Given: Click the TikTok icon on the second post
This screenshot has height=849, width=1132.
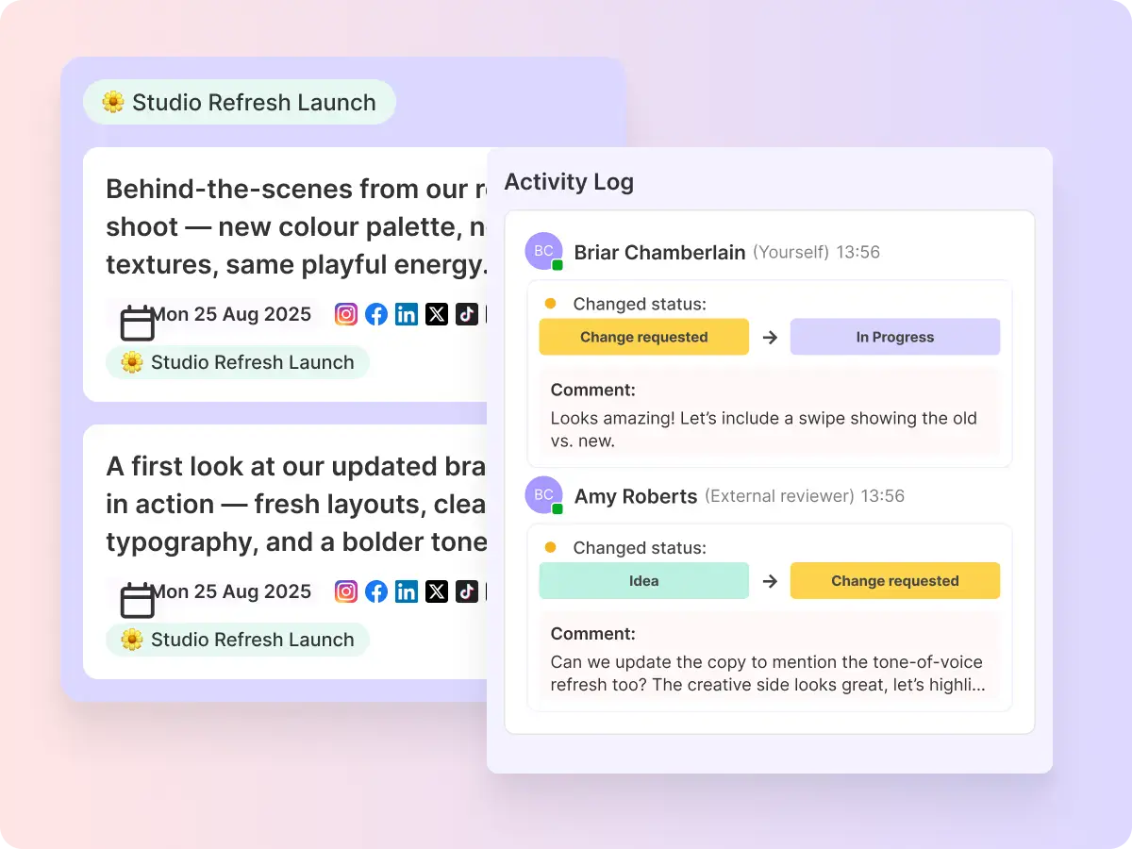Looking at the screenshot, I should [467, 591].
